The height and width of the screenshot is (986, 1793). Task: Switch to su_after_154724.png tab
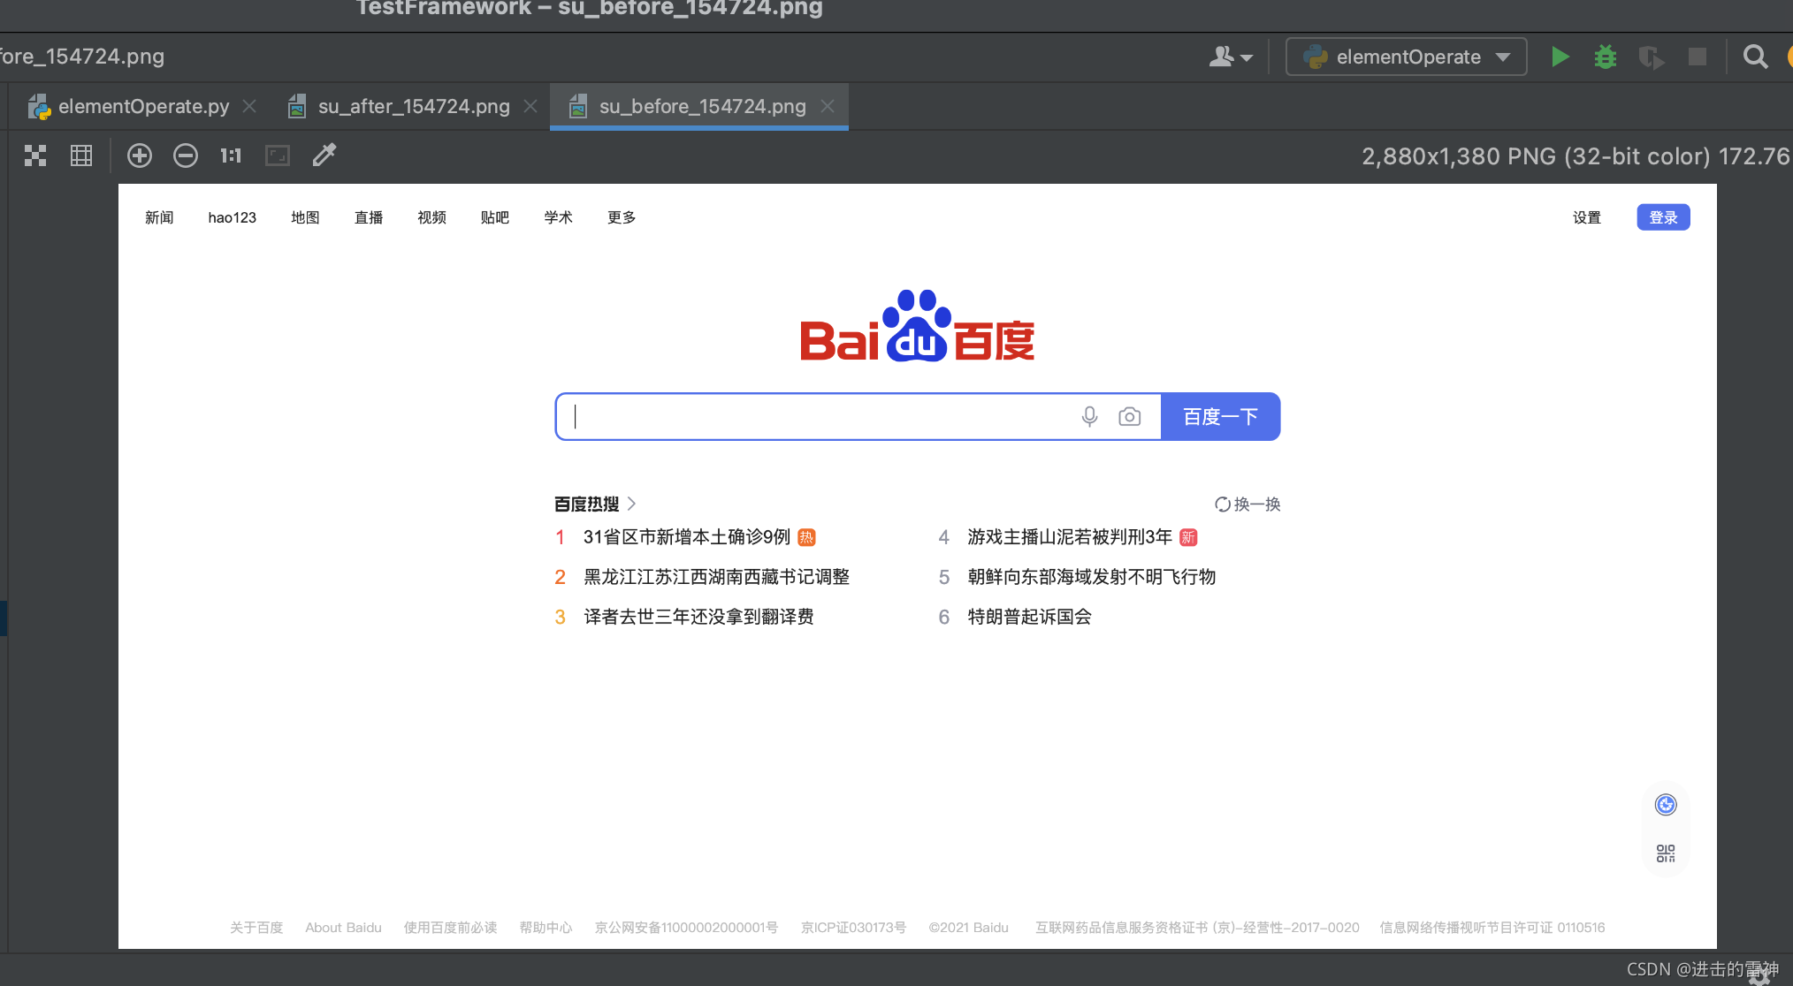[413, 107]
